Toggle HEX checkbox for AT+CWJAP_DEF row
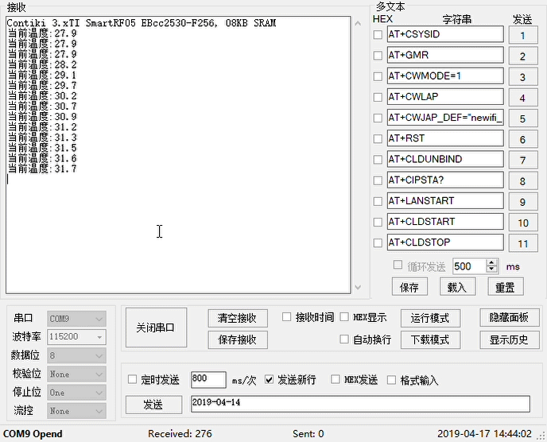 click(378, 118)
